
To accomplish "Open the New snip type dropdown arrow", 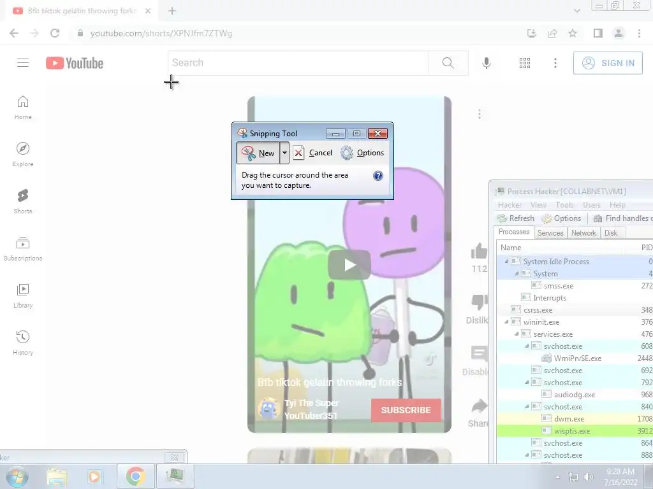I will (x=284, y=153).
